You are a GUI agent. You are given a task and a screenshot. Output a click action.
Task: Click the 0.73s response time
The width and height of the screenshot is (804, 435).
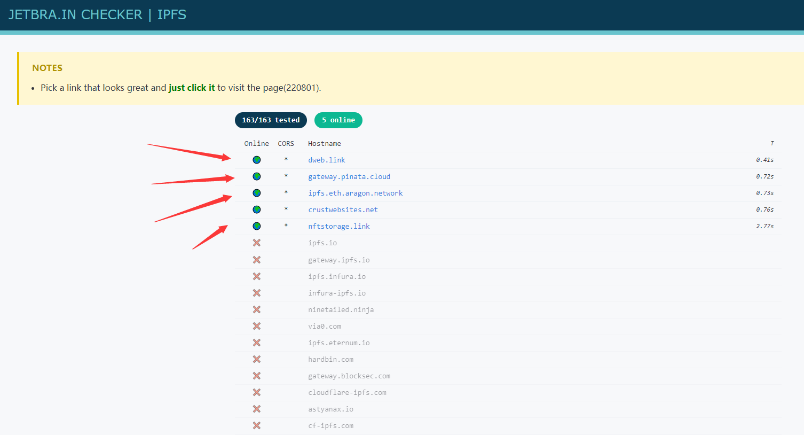(x=764, y=193)
